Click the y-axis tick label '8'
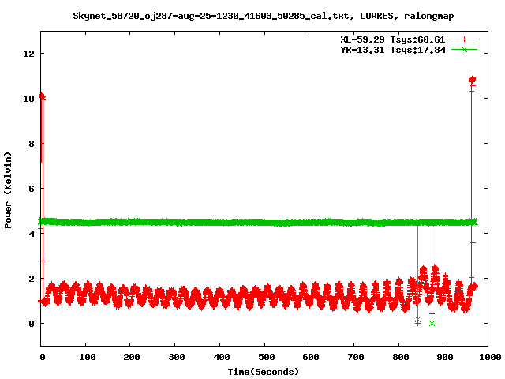Screen dimensions: 505x379 pyautogui.click(x=32, y=144)
